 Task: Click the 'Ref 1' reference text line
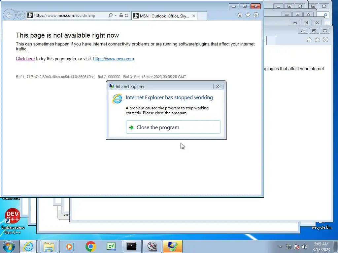pos(101,77)
